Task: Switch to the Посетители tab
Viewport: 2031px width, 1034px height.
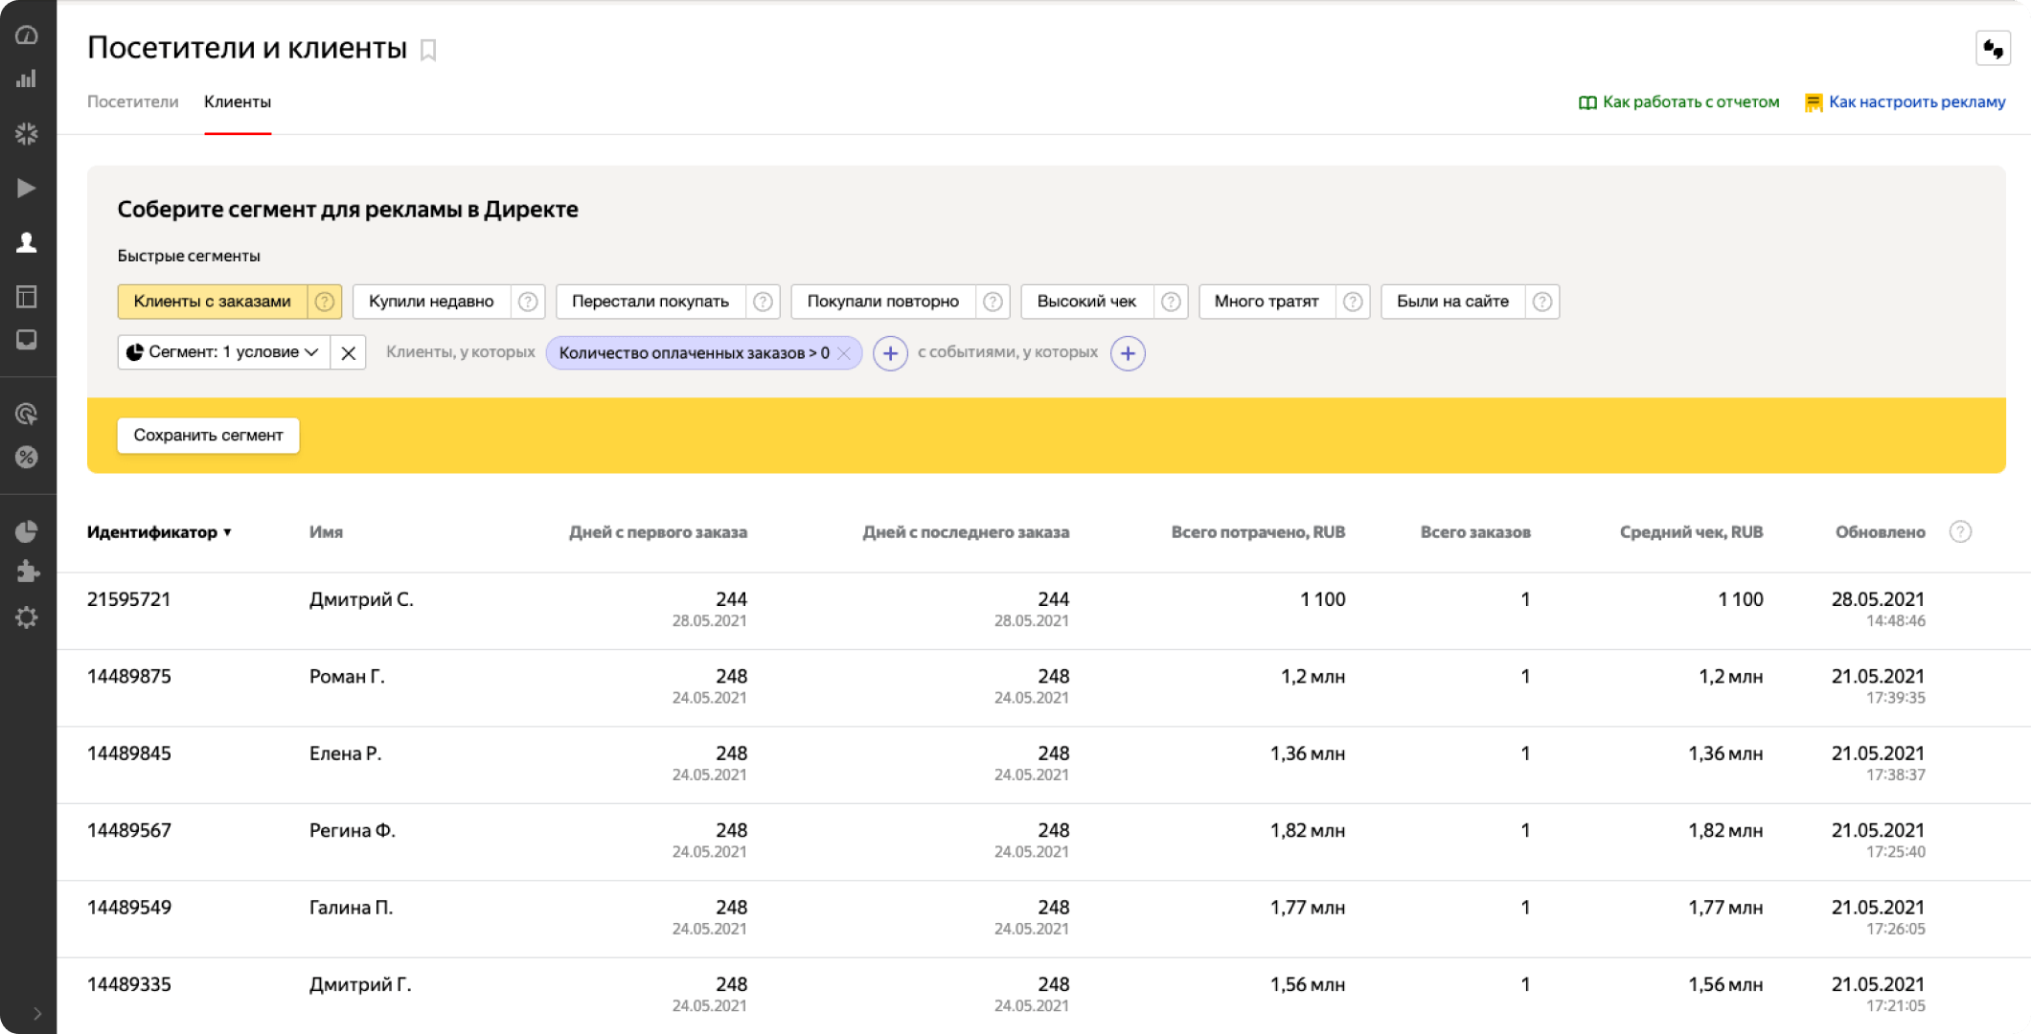Action: [x=132, y=101]
